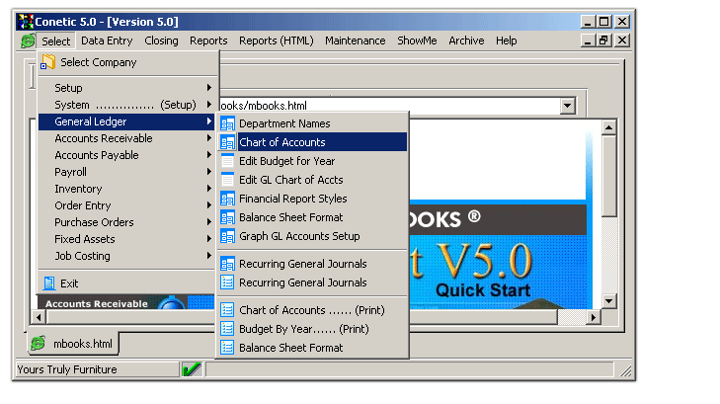The image size is (720, 404).
Task: Expand the Accounts Receivable submenu
Action: point(126,138)
